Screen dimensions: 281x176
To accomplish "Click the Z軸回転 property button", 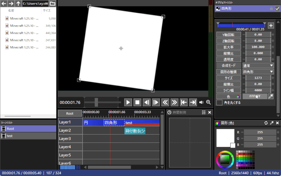I will (229, 41).
